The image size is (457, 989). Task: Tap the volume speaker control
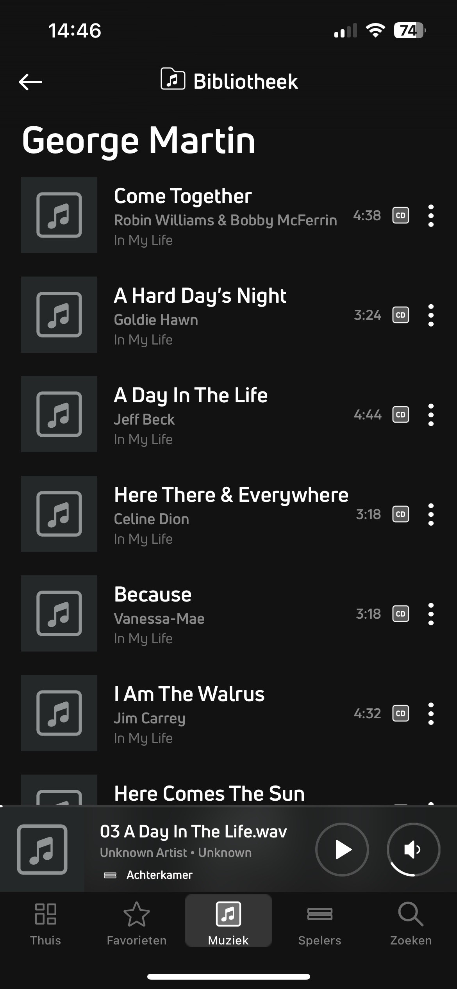pos(413,849)
